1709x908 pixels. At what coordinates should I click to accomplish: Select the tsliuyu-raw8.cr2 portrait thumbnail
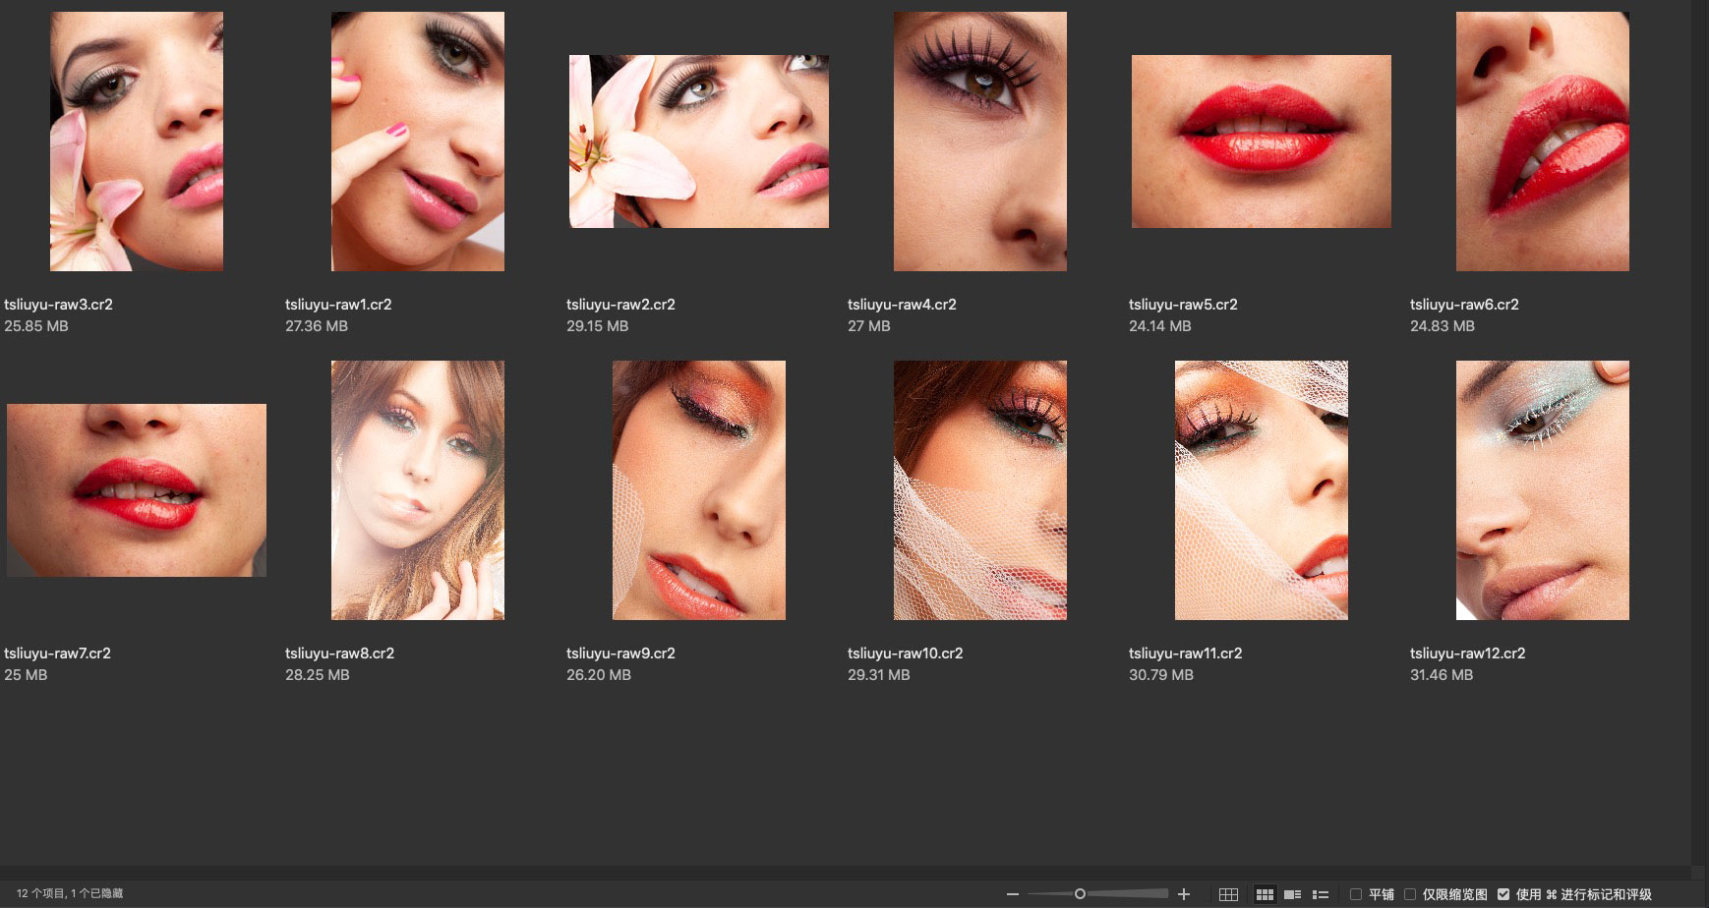[x=418, y=490]
